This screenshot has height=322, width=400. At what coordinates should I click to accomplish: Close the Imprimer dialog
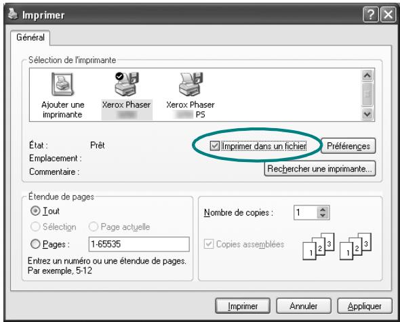click(388, 14)
